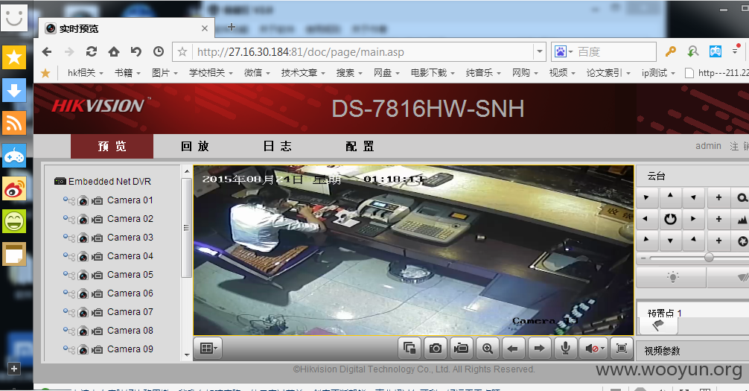Click the browser back arrow
Screen dimensions: 749x391
point(46,51)
